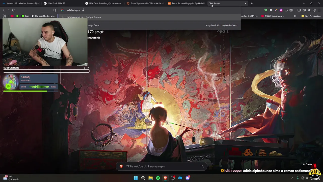This screenshot has height=182, width=323.
Task: Reload the page with the refresh icon
Action: click(x=14, y=10)
